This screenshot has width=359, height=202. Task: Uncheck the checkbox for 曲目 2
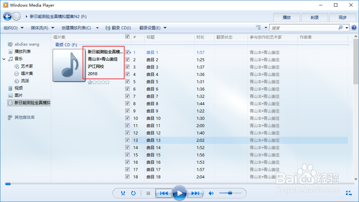click(127, 60)
